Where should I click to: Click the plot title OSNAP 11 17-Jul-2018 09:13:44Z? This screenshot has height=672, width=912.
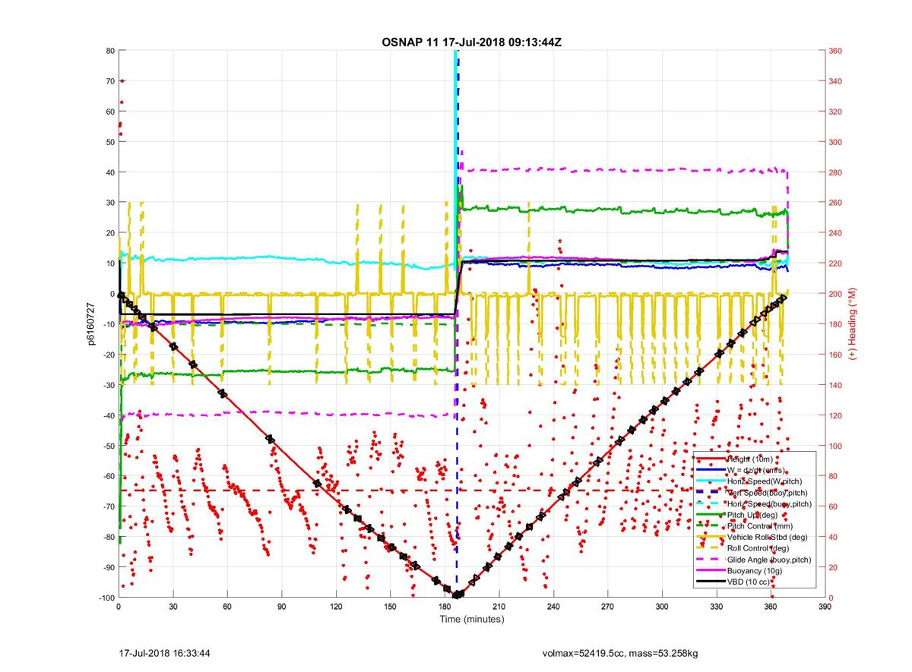[471, 42]
